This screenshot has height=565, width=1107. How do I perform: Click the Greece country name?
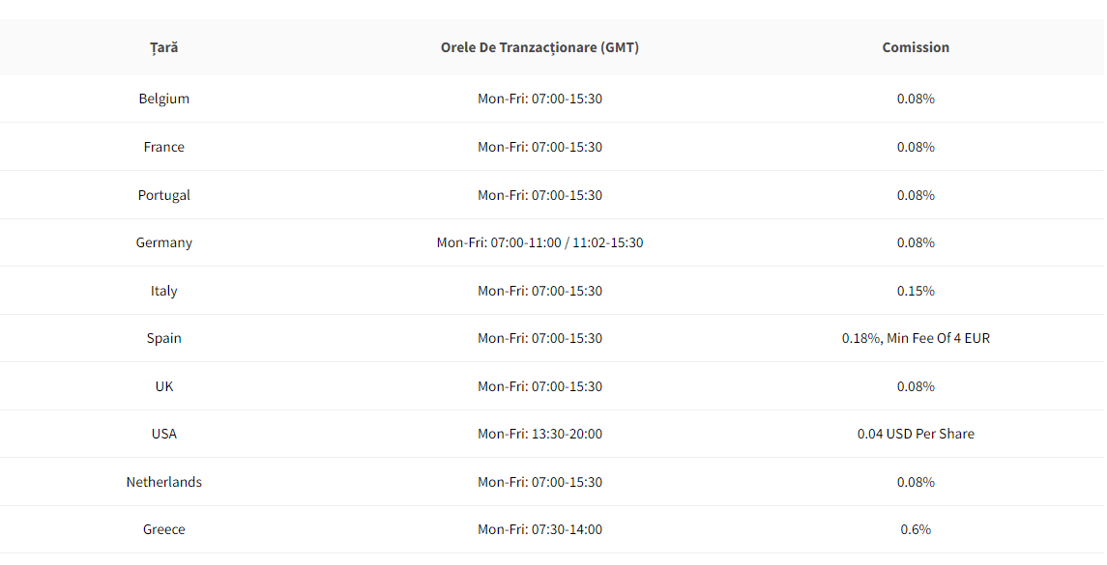point(163,529)
